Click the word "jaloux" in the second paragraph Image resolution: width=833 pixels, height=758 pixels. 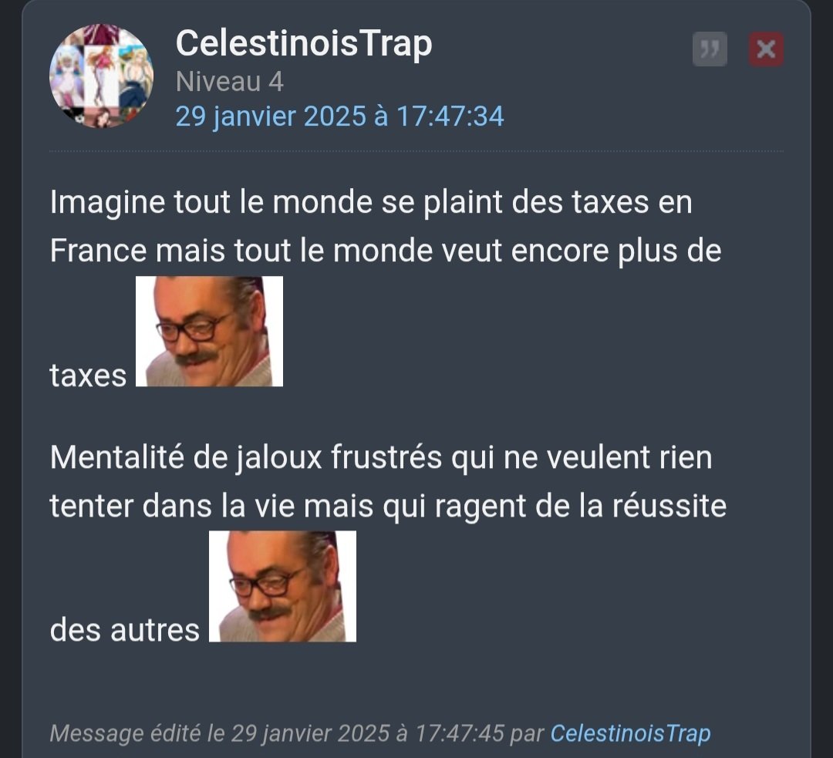(279, 458)
